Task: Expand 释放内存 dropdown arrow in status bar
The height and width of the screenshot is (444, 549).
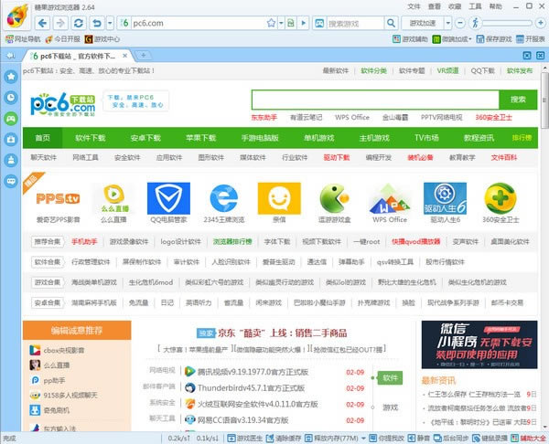Action: pyautogui.click(x=364, y=439)
